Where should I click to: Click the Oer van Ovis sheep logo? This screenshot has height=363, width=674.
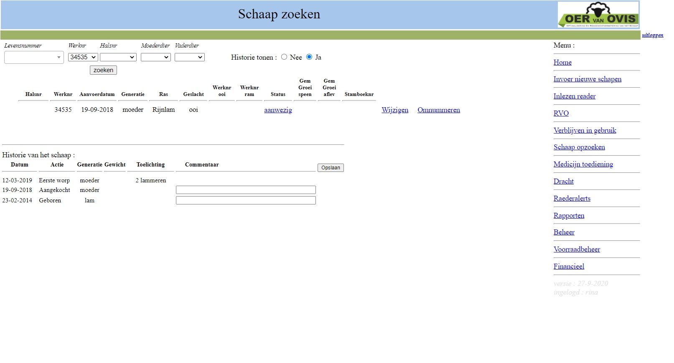click(598, 15)
